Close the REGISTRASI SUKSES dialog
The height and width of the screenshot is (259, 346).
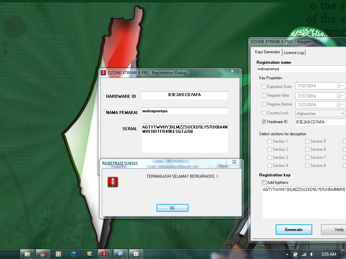pos(234,162)
